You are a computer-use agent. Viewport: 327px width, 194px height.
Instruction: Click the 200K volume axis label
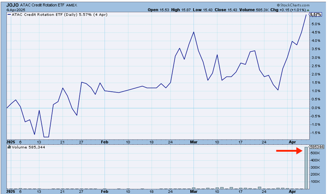click(315, 175)
